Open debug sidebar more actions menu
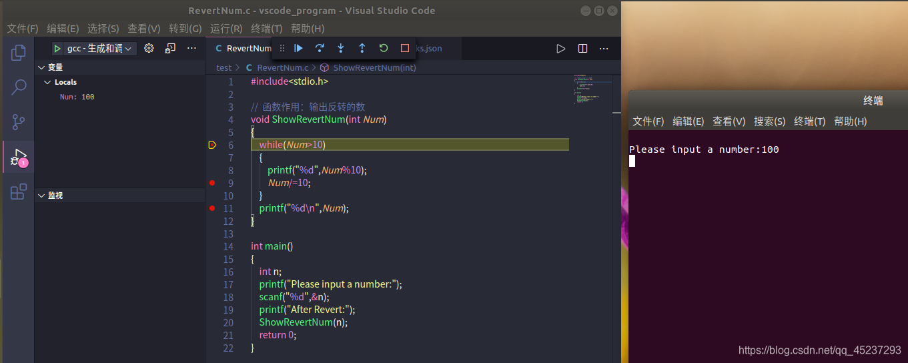Viewport: 908px width, 363px height. pyautogui.click(x=191, y=48)
